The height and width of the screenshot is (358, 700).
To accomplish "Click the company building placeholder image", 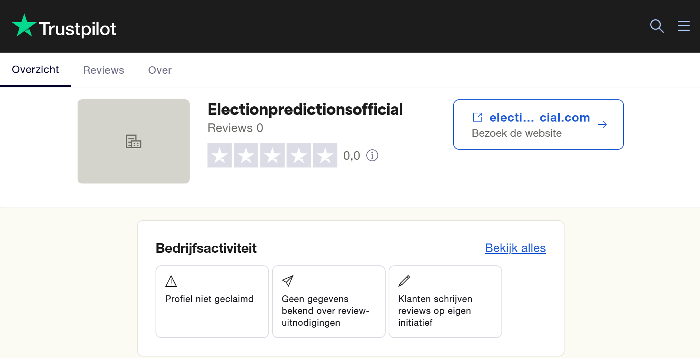I will tap(134, 141).
